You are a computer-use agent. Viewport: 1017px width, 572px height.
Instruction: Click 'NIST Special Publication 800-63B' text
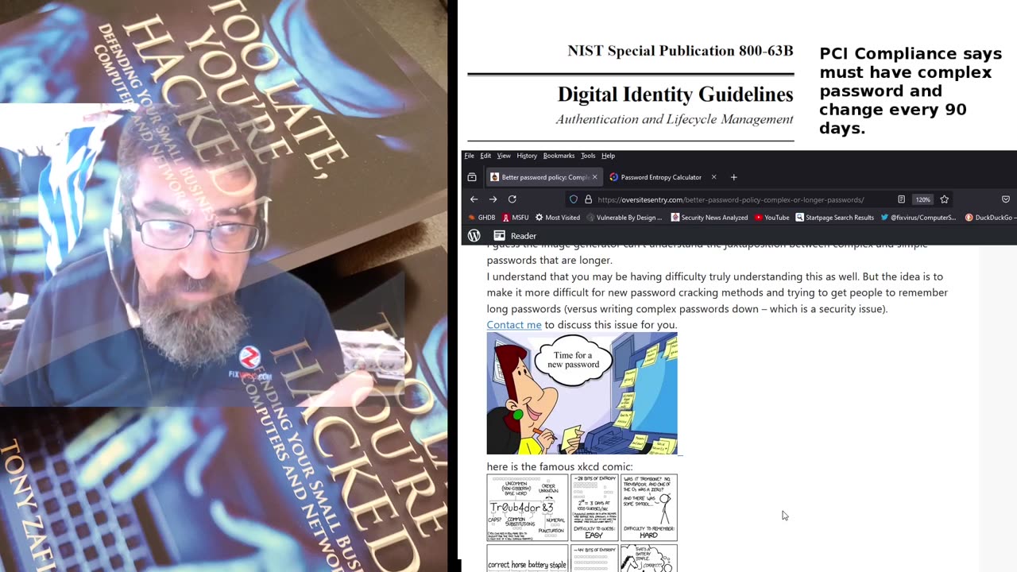coord(680,51)
